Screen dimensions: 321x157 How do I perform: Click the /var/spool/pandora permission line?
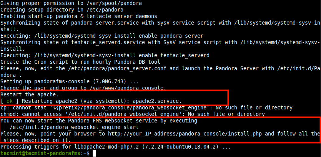click(66, 3)
